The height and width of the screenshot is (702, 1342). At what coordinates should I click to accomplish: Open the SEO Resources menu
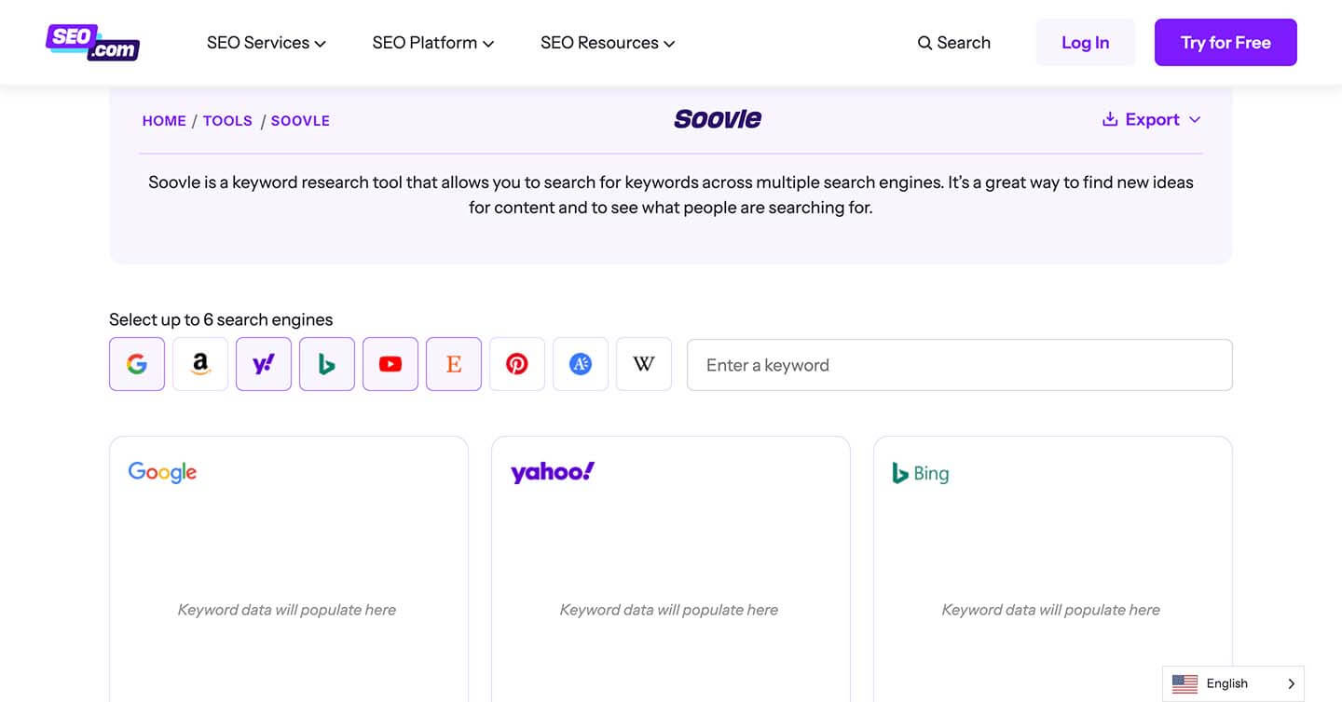click(608, 43)
